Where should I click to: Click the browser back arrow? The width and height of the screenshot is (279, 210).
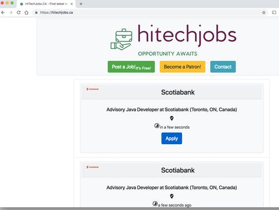pos(3,13)
